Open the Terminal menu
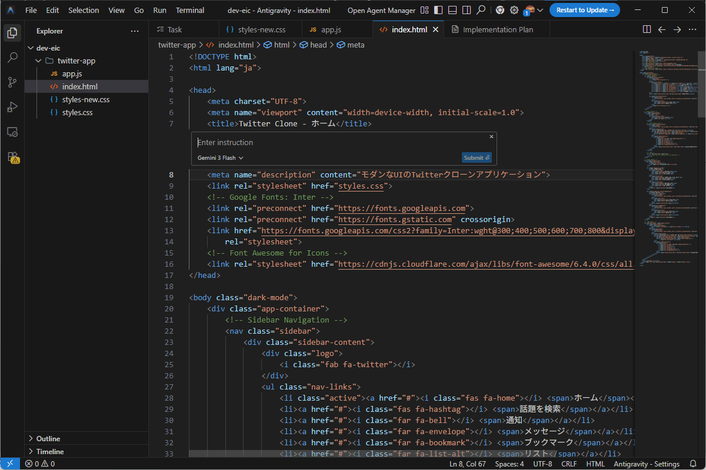The width and height of the screenshot is (706, 470). [190, 10]
